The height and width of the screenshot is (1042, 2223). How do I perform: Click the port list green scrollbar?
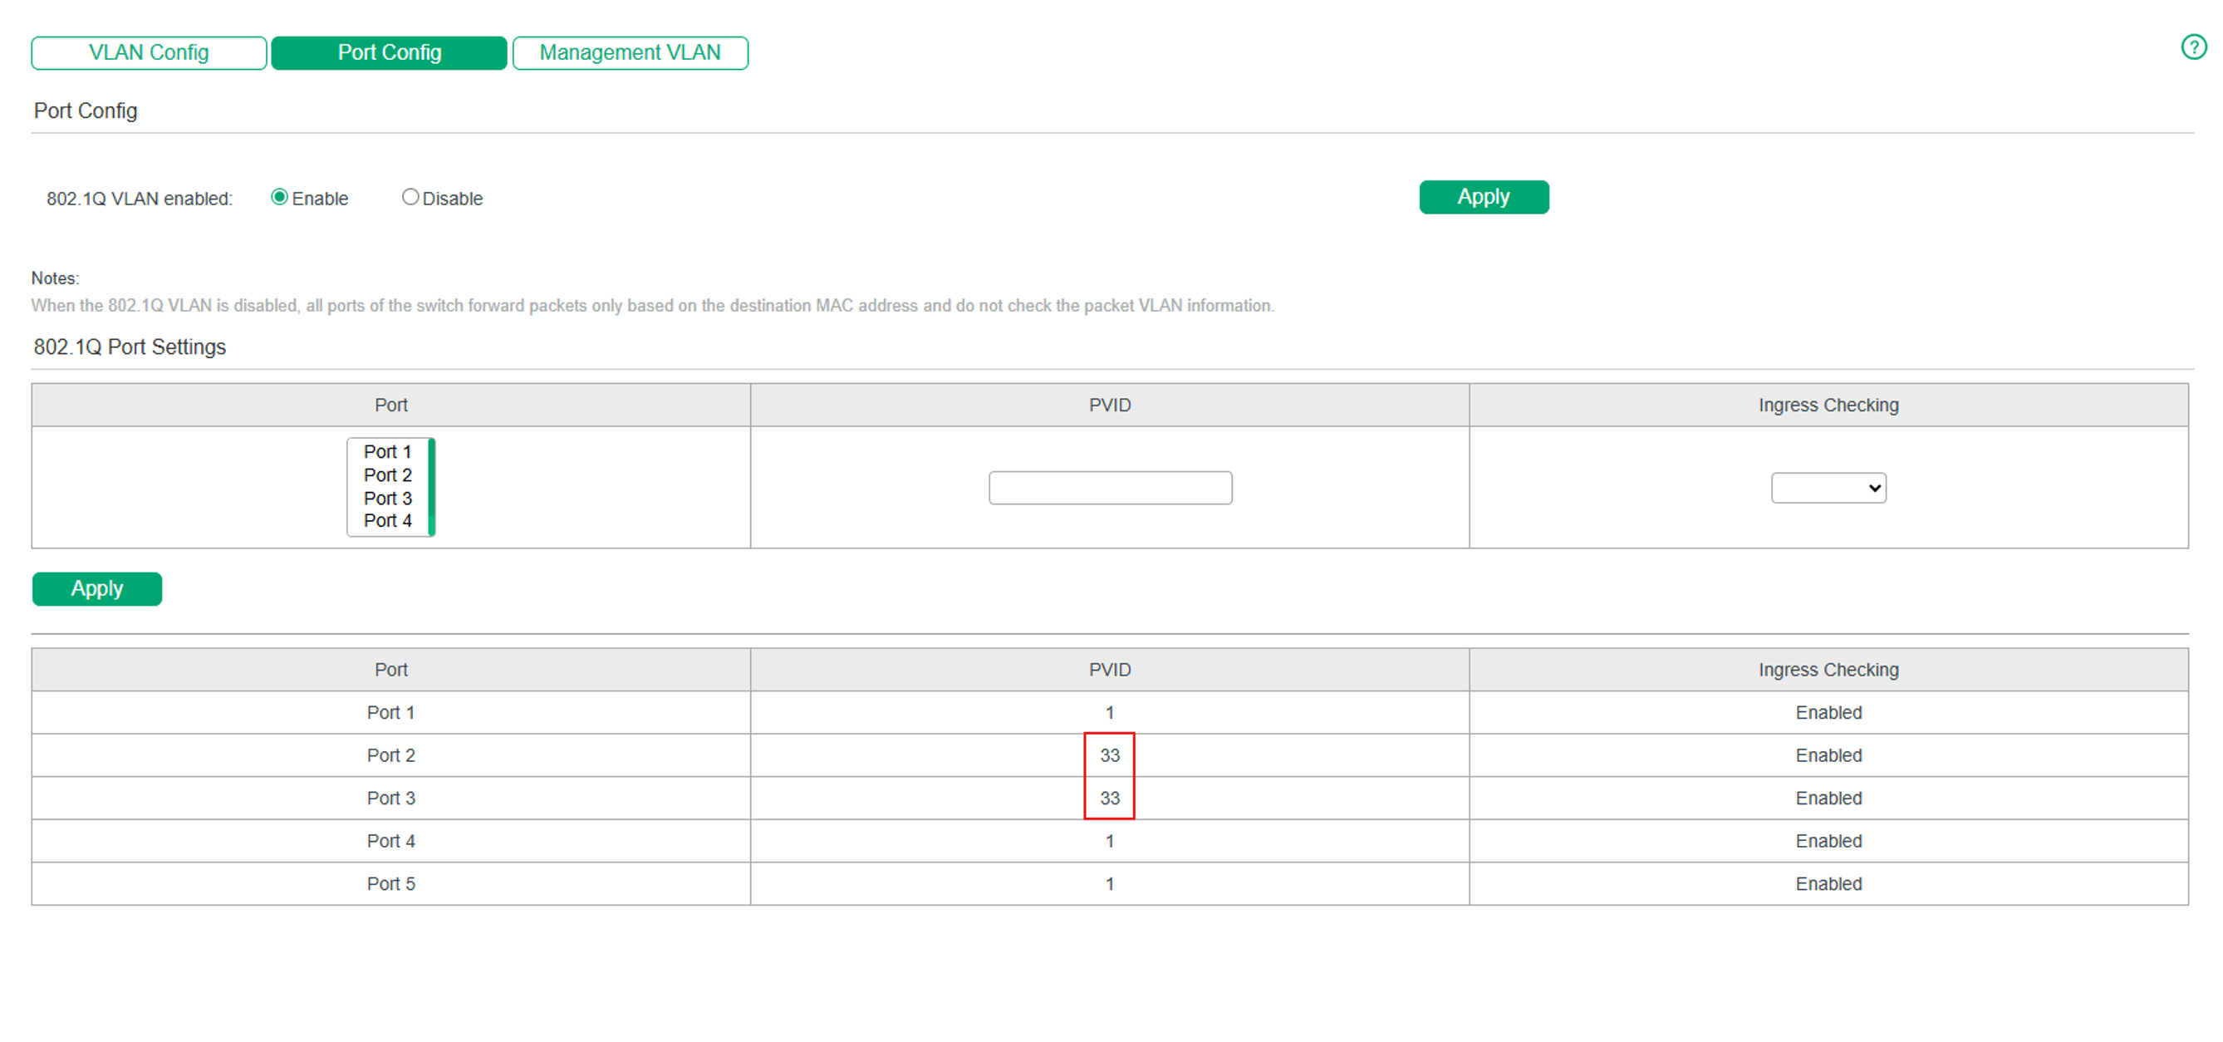(x=431, y=487)
